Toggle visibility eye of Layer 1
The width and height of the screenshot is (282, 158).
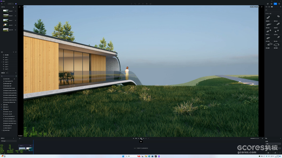(3, 57)
